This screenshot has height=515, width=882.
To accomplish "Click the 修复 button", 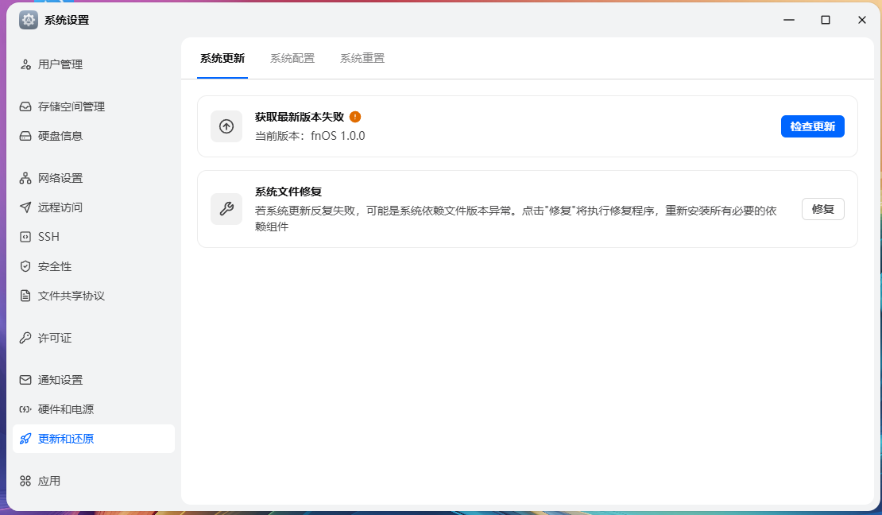I will coord(823,209).
